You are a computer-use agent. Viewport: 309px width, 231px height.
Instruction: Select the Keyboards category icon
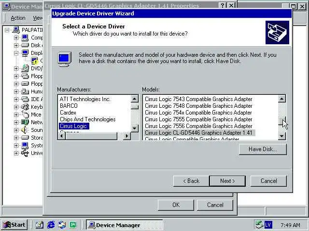pyautogui.click(x=25, y=107)
